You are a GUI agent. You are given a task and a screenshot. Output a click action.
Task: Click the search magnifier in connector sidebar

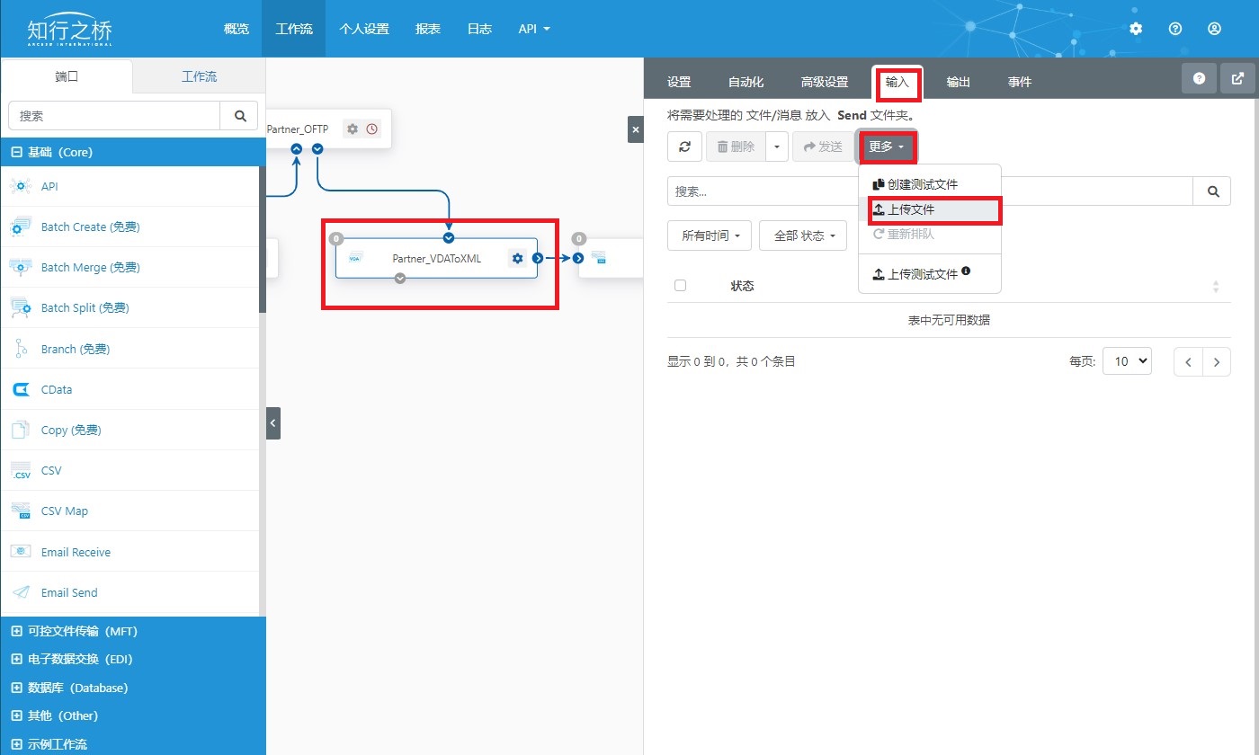[240, 116]
